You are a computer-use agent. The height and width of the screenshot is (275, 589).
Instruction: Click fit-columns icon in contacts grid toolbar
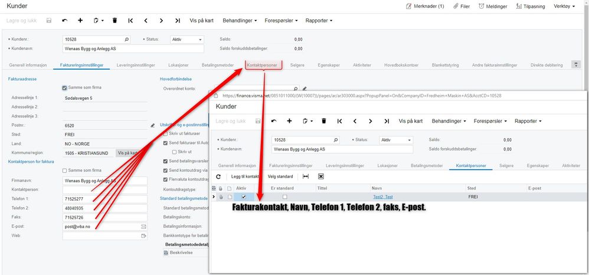tap(305, 176)
